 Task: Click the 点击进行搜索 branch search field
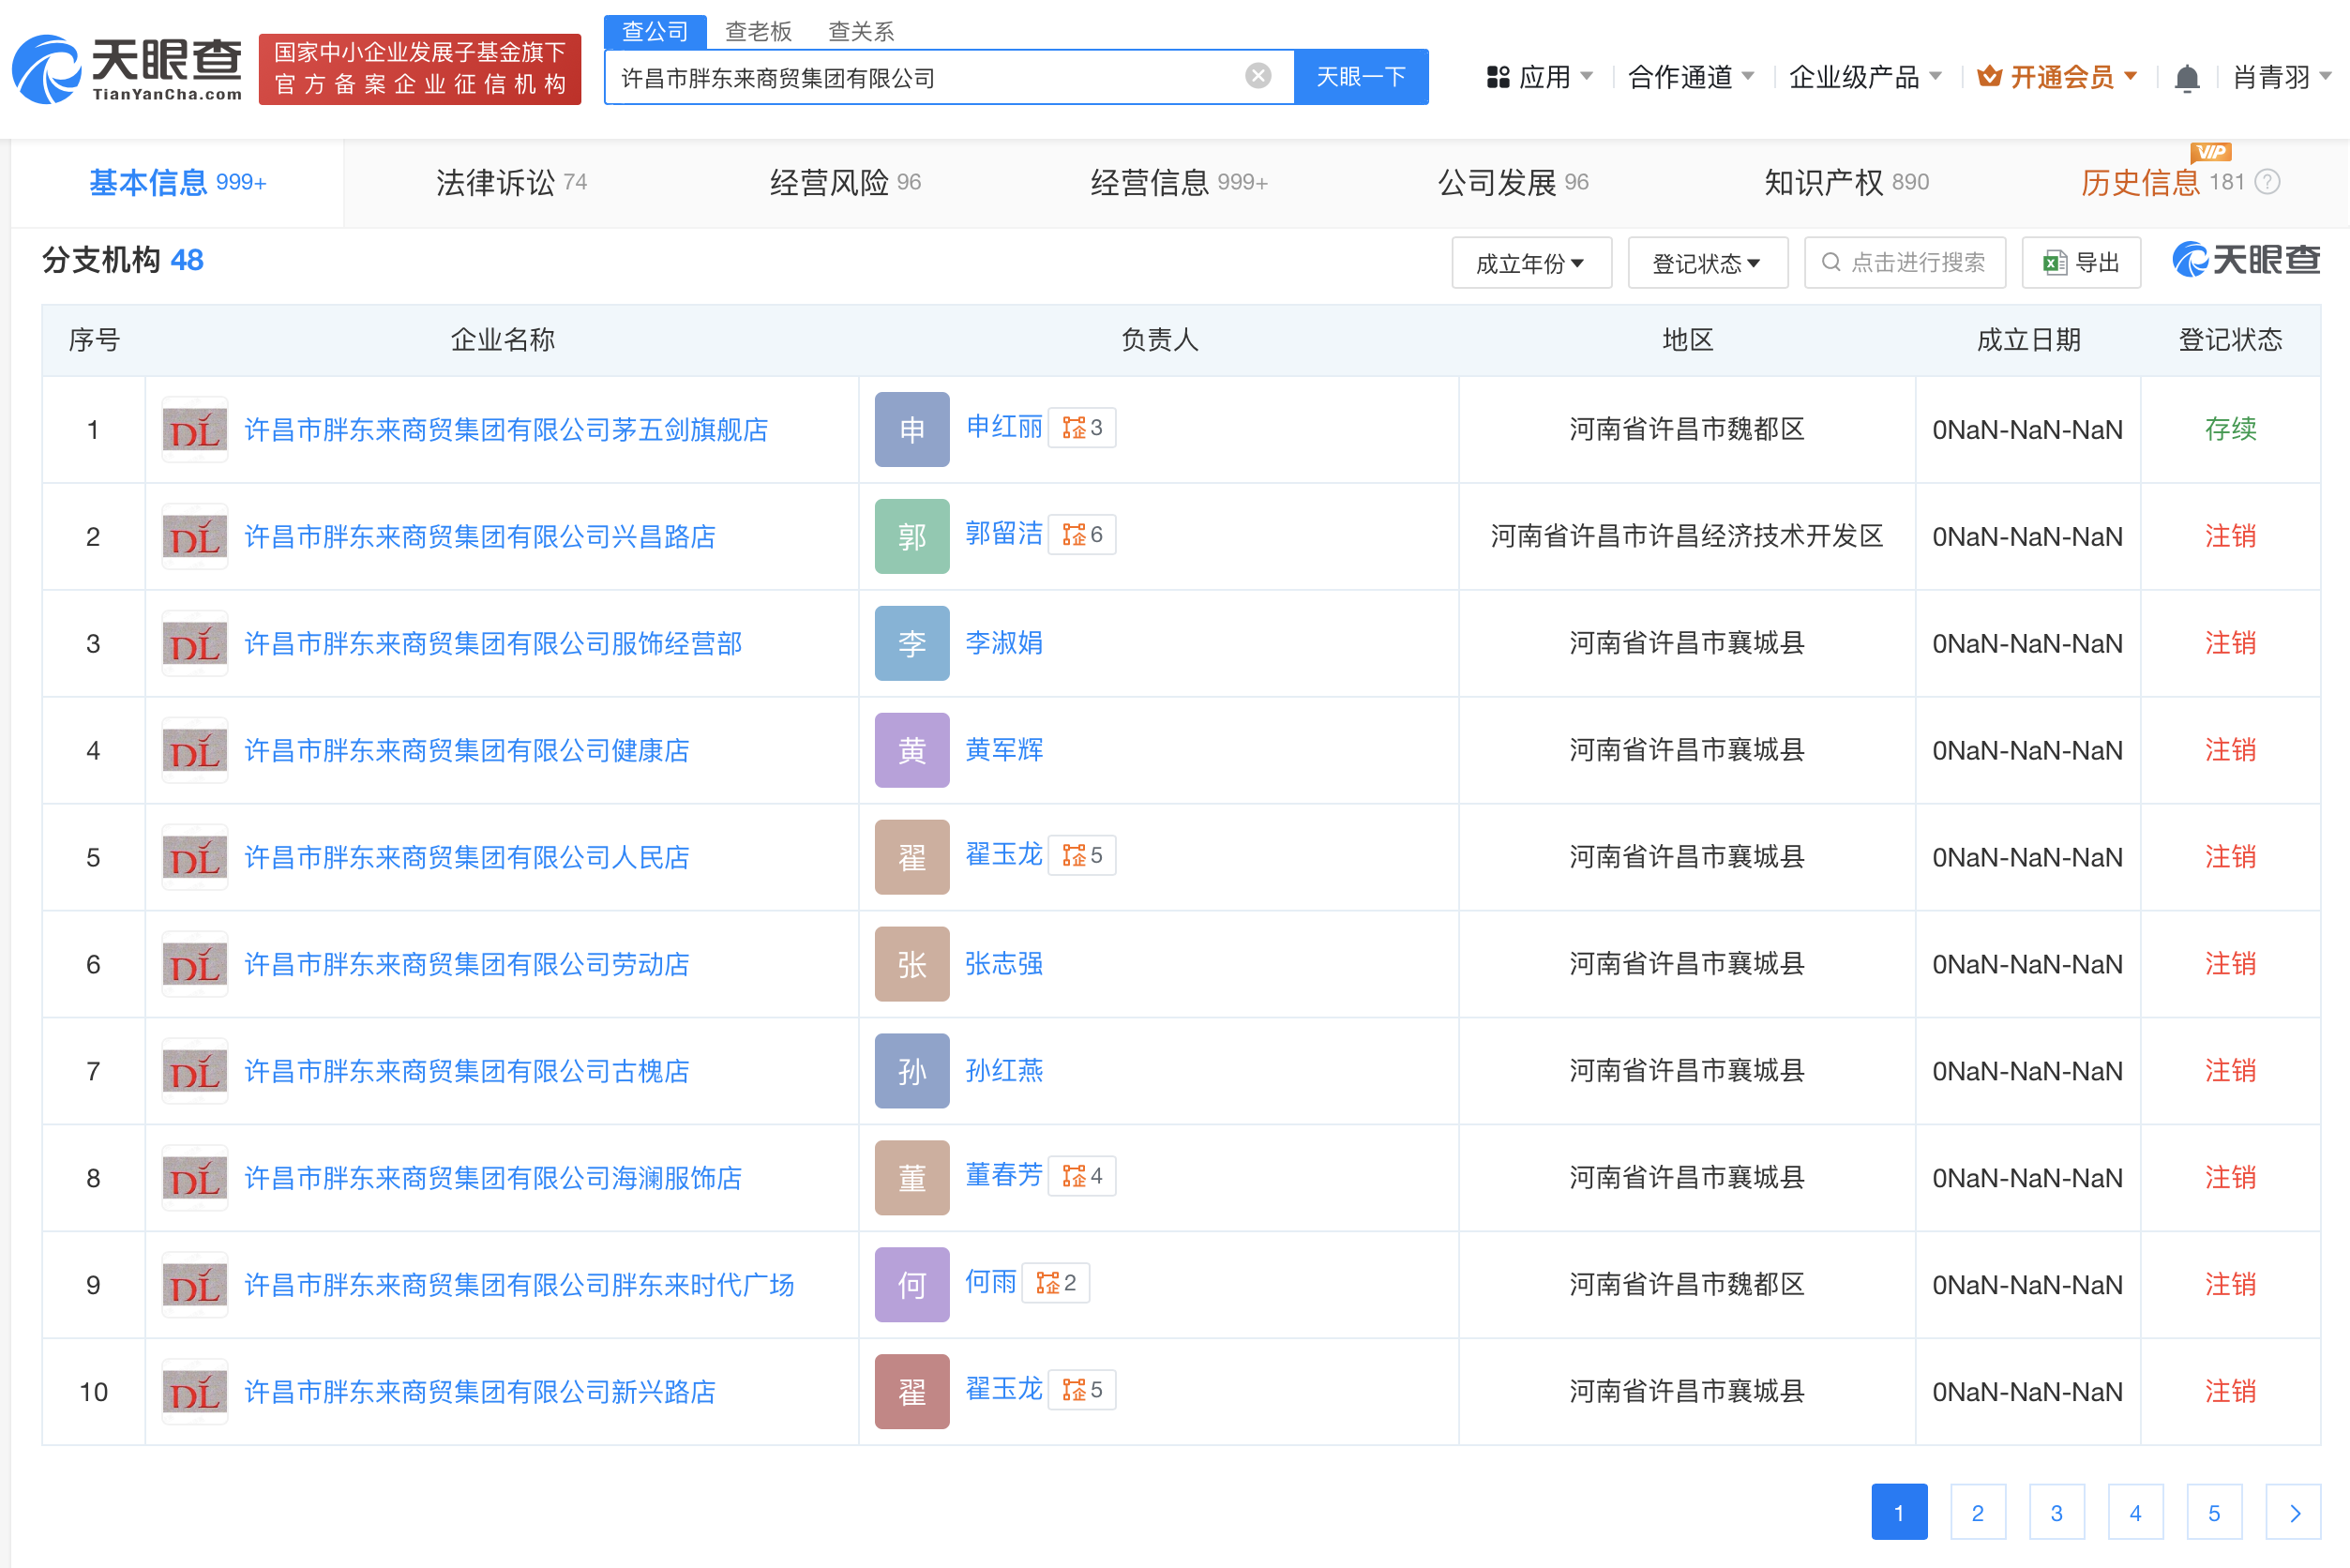1904,263
